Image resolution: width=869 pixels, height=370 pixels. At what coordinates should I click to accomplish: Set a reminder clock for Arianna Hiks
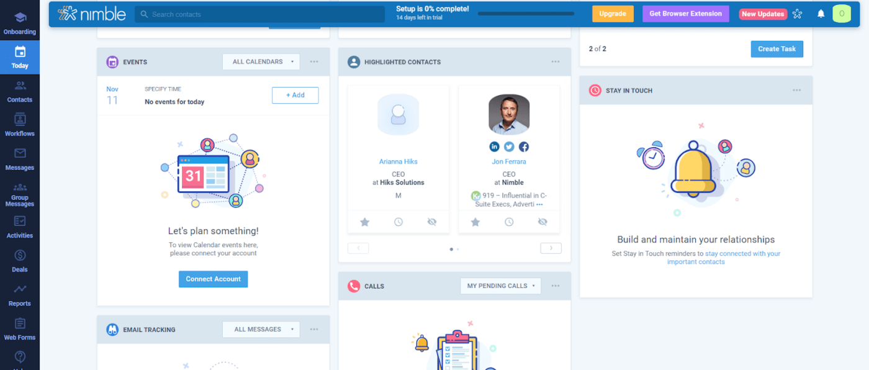(x=398, y=222)
